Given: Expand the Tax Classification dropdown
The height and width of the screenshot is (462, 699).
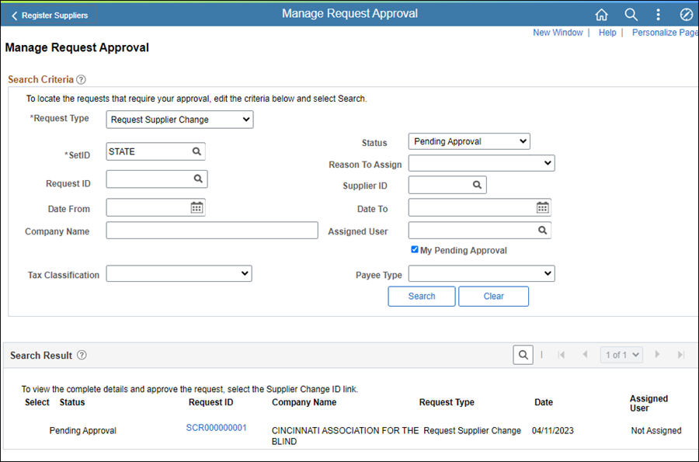Looking at the screenshot, I should pos(179,273).
